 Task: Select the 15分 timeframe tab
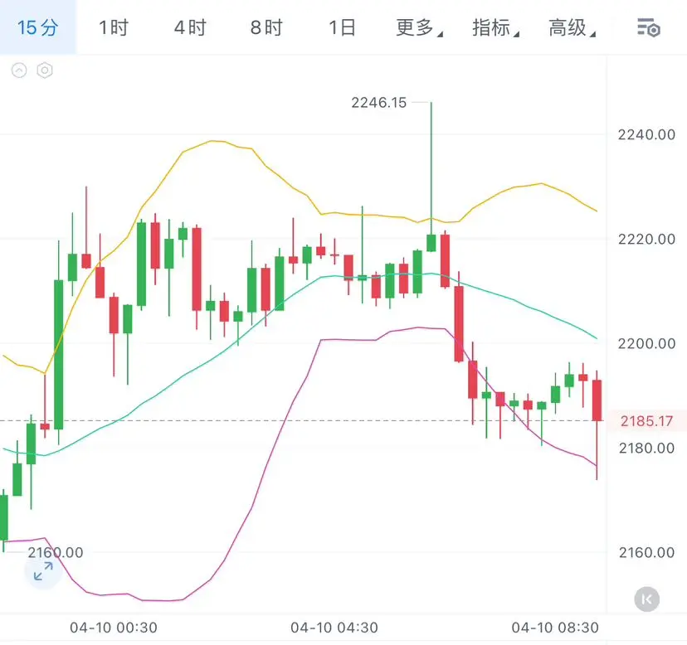37,28
